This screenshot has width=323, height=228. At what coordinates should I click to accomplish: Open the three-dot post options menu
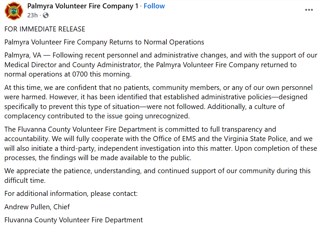click(x=309, y=10)
